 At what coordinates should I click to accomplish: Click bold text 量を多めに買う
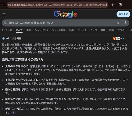15,99
